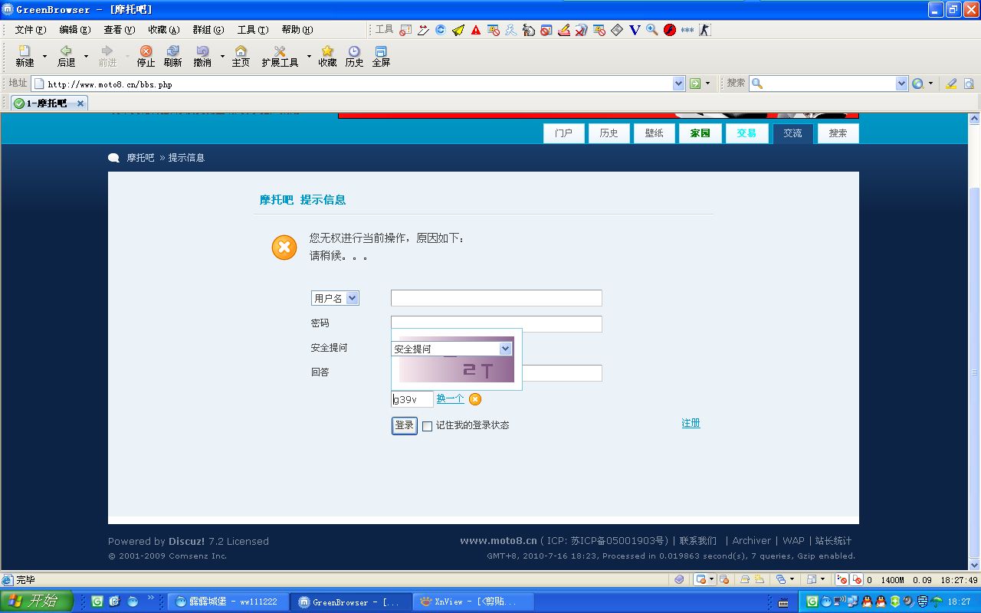Open the 收藏(A) menu
This screenshot has height=613, width=981.
[x=163, y=30]
